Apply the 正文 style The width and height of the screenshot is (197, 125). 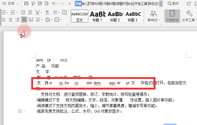80,16
